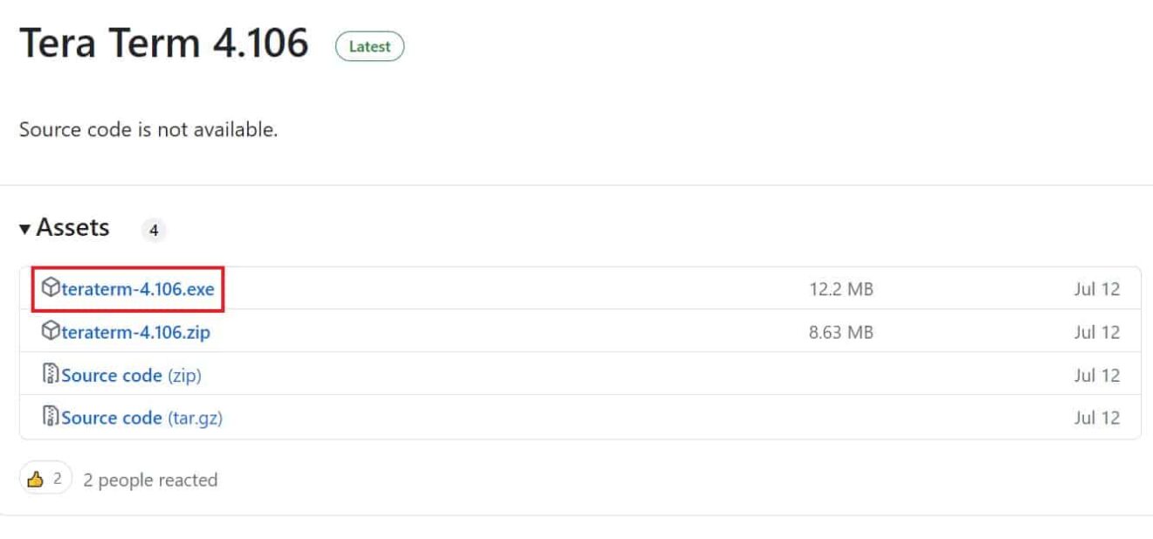Click the green Latest badge
The width and height of the screenshot is (1153, 539).
coord(369,46)
